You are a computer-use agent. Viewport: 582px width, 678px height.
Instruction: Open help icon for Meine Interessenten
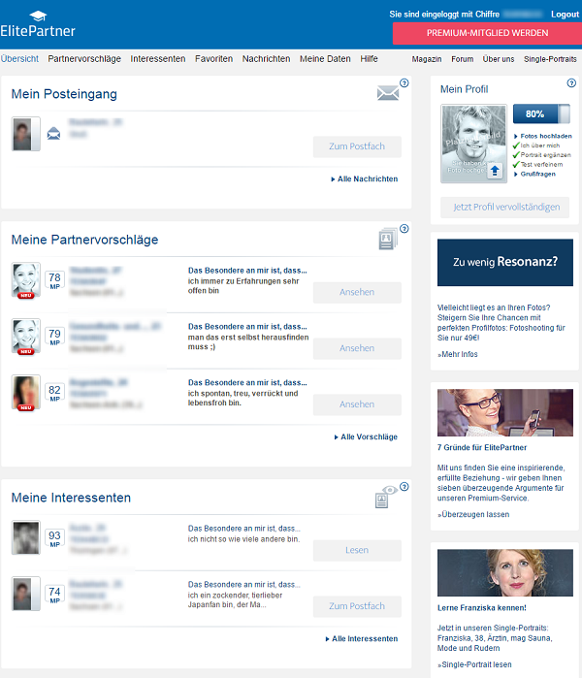click(x=404, y=487)
